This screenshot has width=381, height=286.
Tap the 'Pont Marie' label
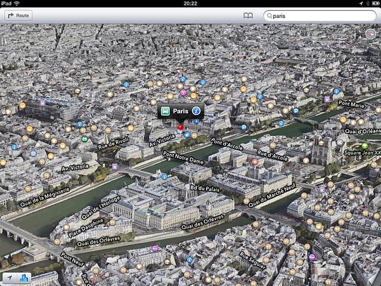coord(351,104)
